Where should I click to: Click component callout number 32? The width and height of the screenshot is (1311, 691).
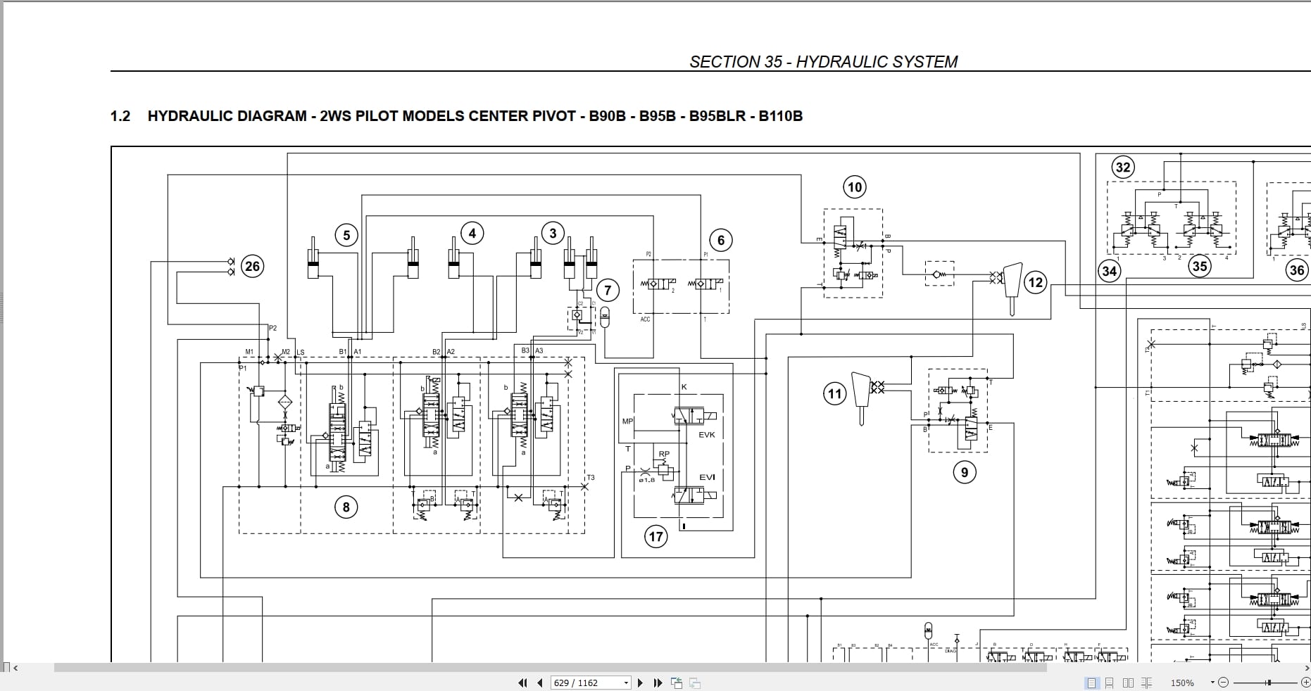[x=1123, y=167]
